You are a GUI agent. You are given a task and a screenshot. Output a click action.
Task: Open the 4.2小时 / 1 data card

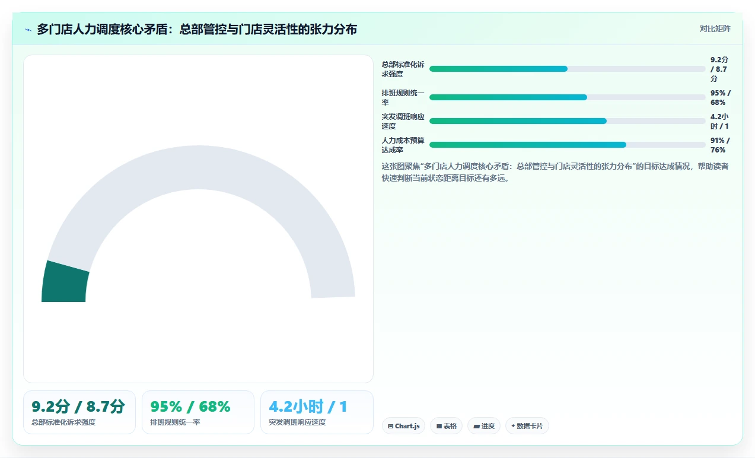coord(317,412)
